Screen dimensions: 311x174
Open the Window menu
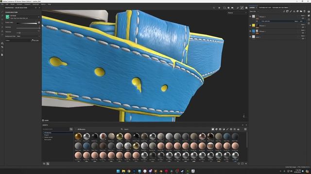click(x=19, y=4)
